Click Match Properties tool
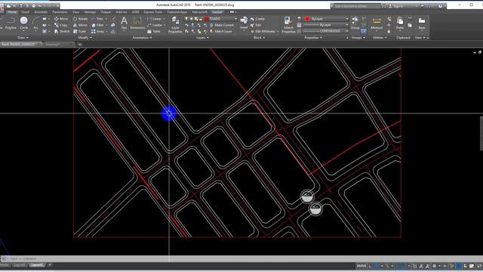 (288, 25)
